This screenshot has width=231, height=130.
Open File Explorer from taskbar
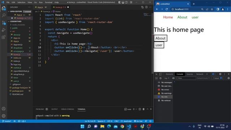coord(103,126)
